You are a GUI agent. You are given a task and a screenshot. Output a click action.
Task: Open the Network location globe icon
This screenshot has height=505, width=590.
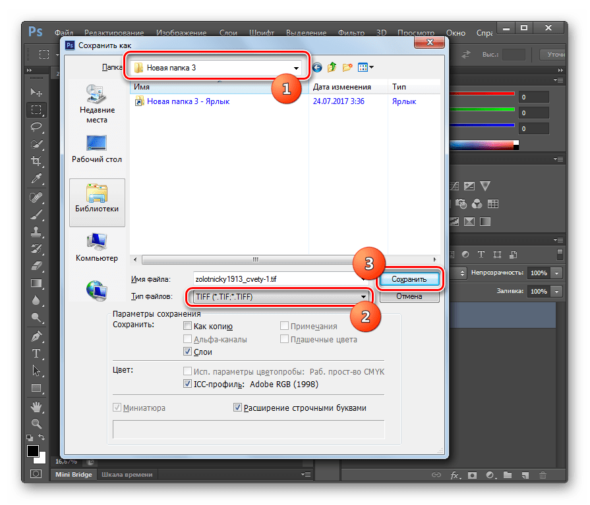97,290
